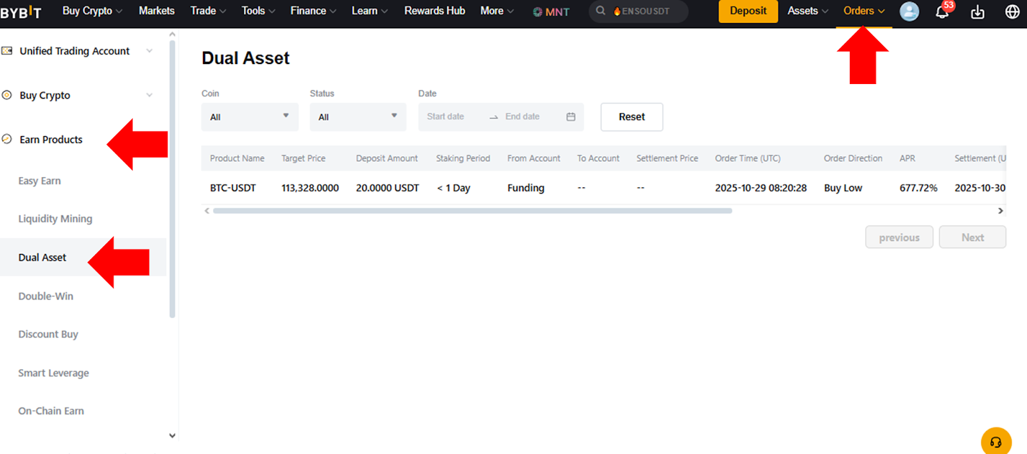This screenshot has height=454, width=1027.
Task: Click BTC-USDT product name cell
Action: tap(233, 188)
